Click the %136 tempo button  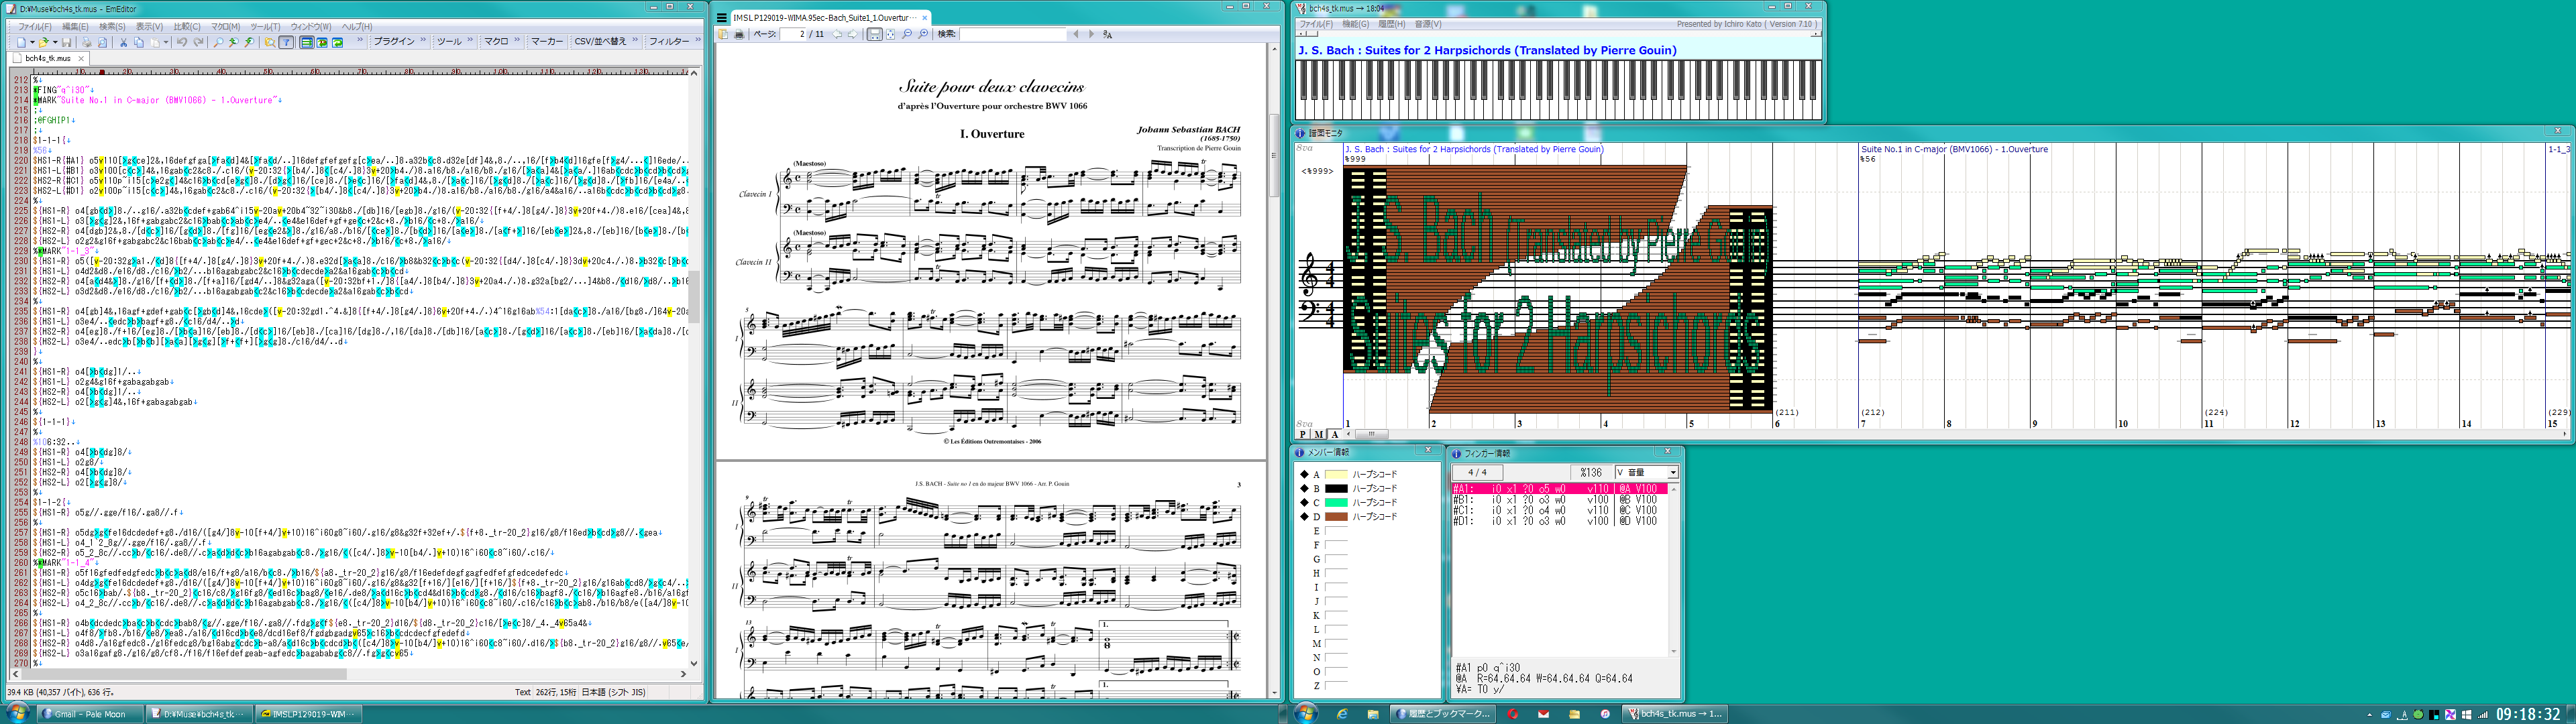(x=1591, y=472)
